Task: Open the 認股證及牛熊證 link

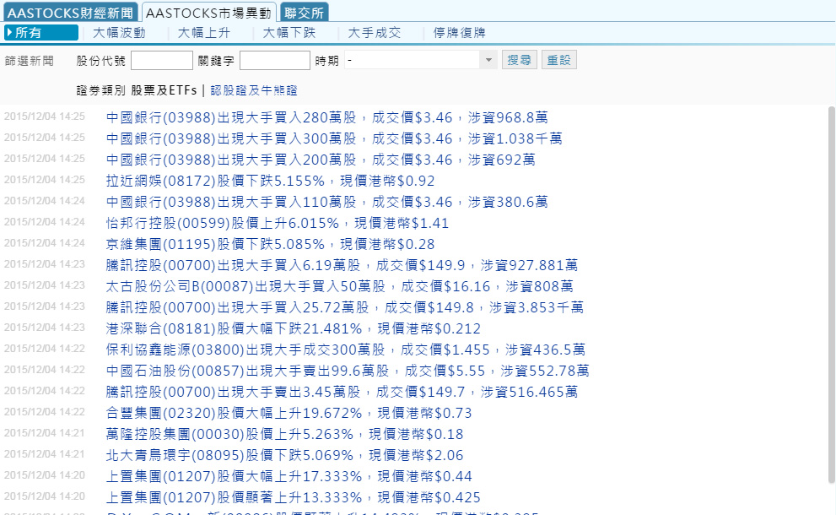Action: [x=254, y=90]
